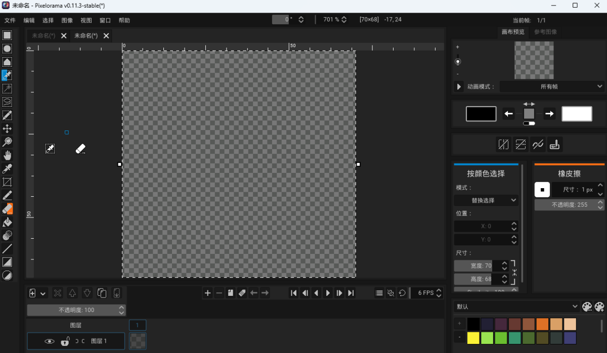607x353 pixels.
Task: Select the rectangular selection tool
Action: point(7,35)
